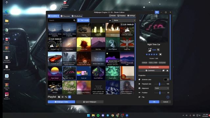
Task: Select the Razer Bedroom wallpaper thumbnail
Action: click(x=98, y=73)
